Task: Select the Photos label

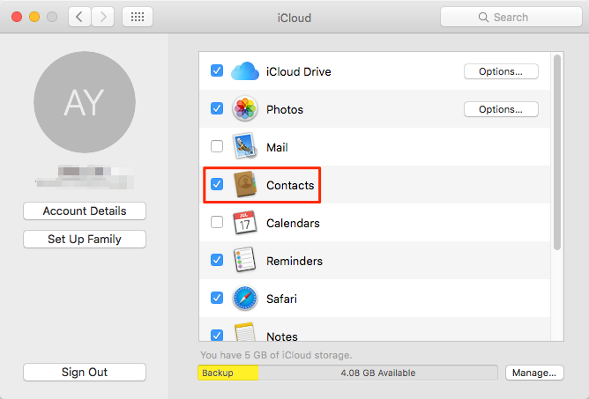Action: (285, 109)
